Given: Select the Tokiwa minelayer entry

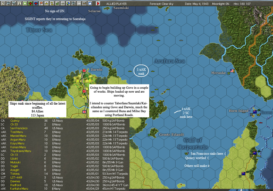Looking at the screenshot, I should coord(64,174).
